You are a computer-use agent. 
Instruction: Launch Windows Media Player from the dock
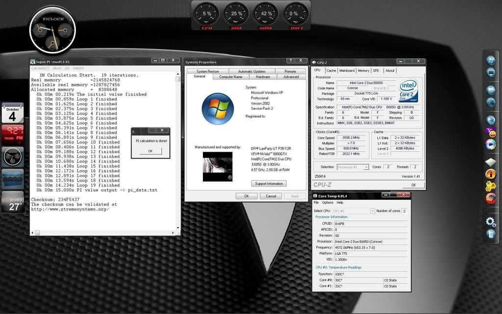pyautogui.click(x=491, y=145)
